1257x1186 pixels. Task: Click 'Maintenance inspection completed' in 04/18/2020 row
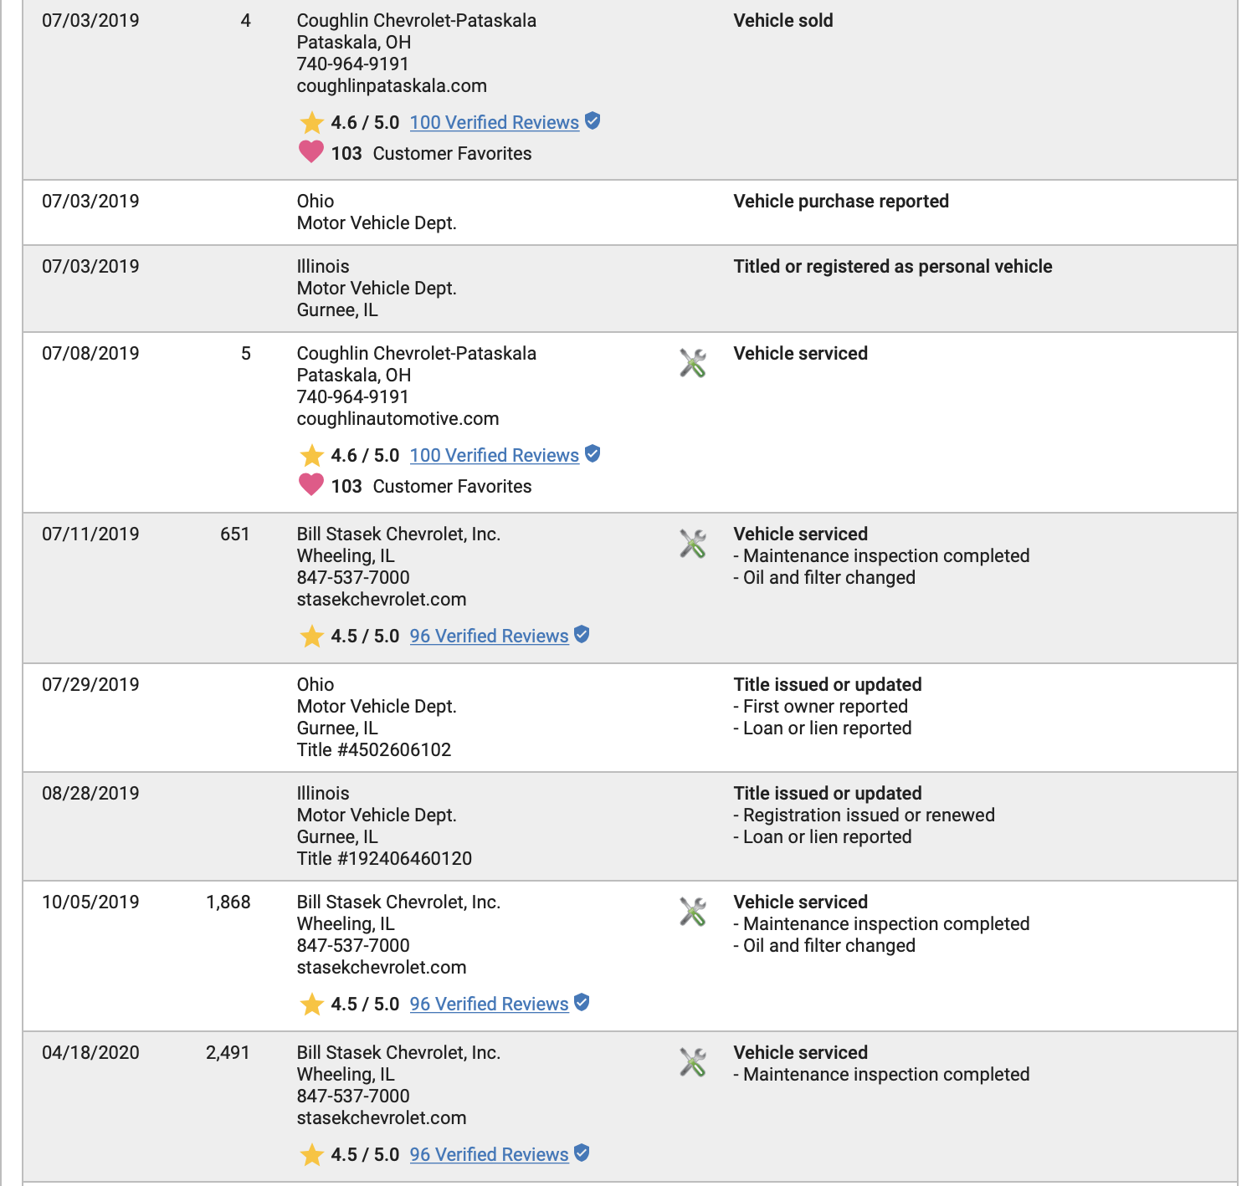click(886, 1075)
